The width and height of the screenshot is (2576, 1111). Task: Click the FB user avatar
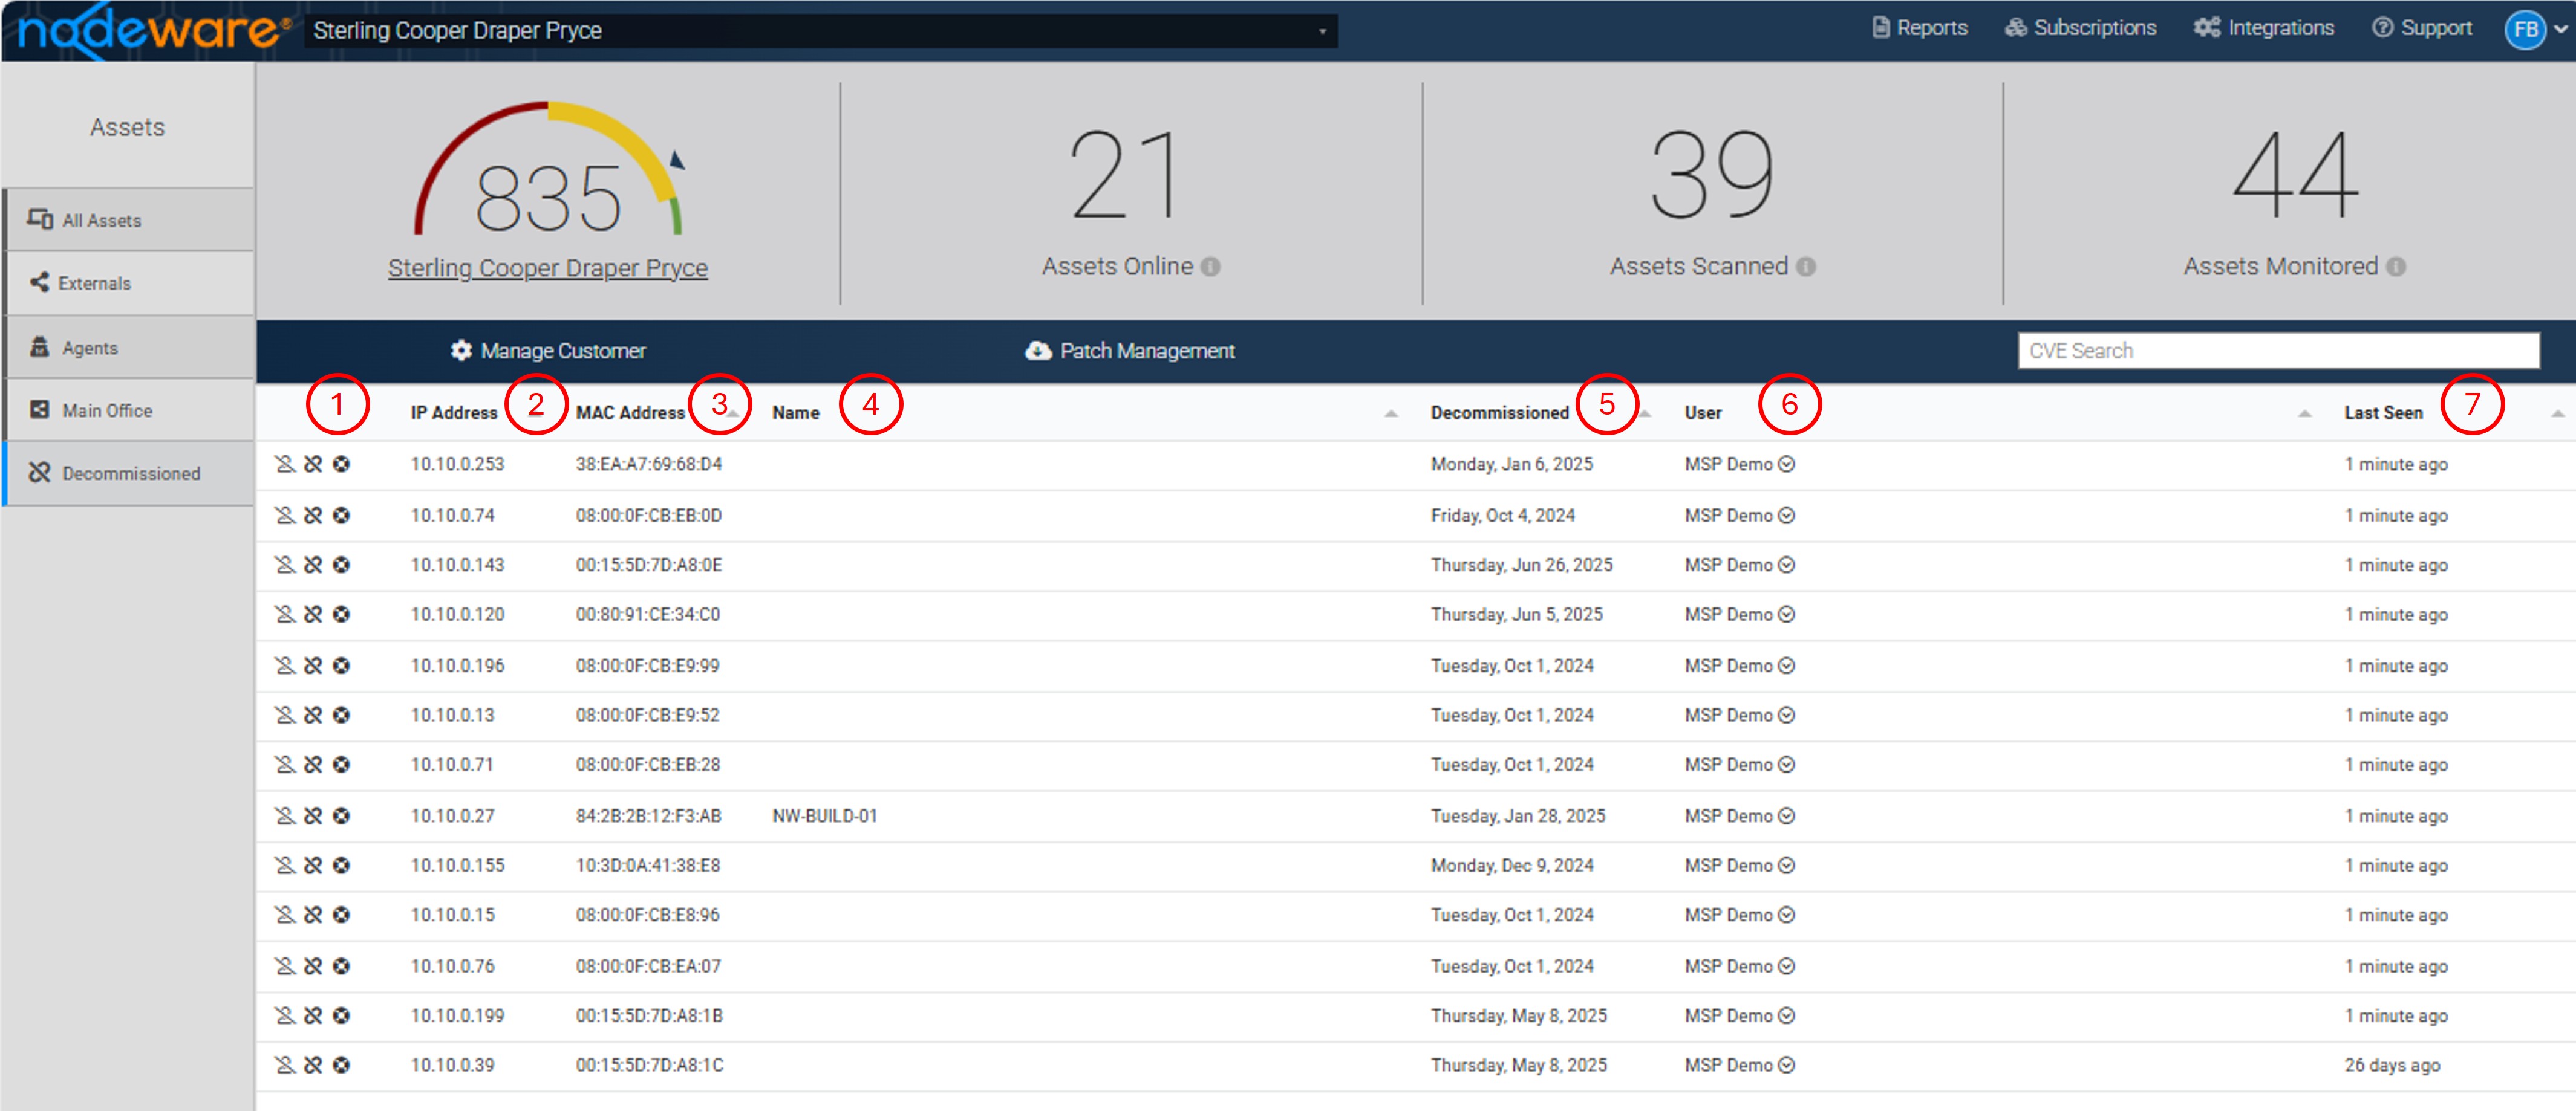click(x=2525, y=30)
